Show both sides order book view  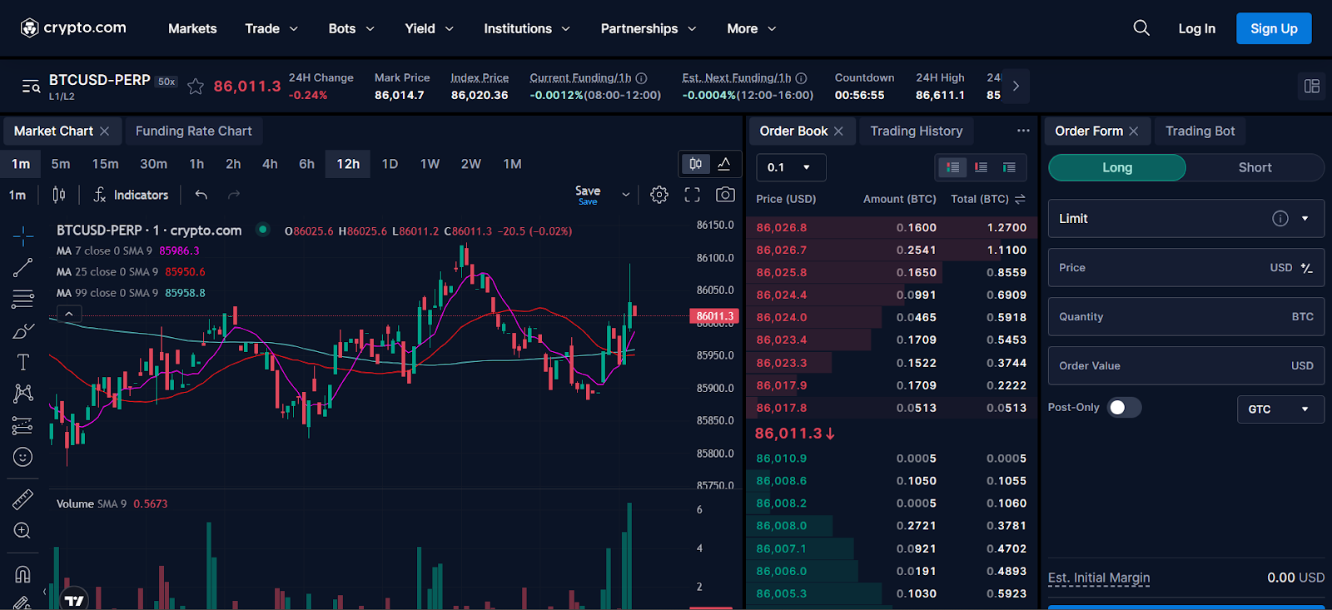(953, 167)
